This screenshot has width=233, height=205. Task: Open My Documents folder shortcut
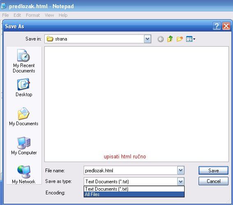point(24,117)
